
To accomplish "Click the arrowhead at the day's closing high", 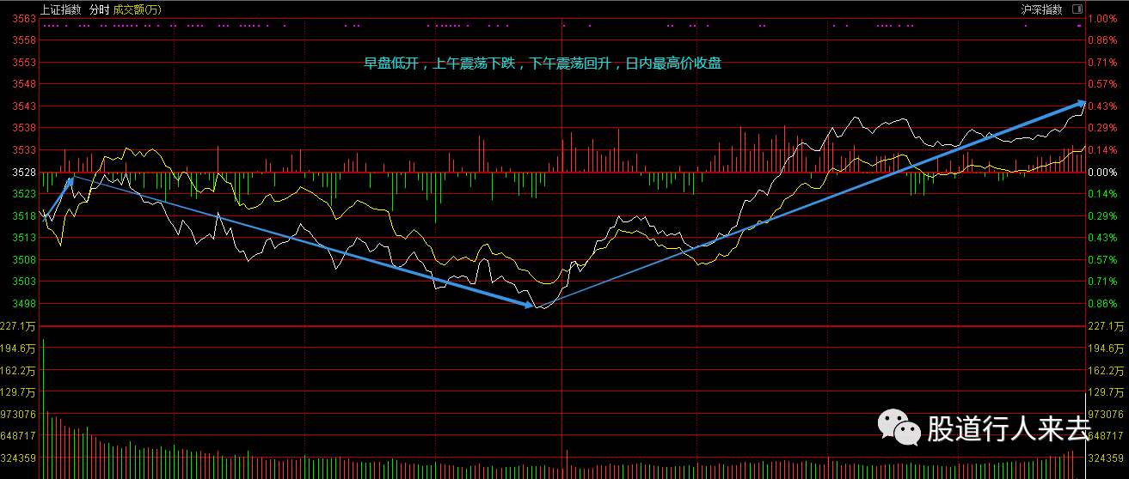I will [x=1080, y=103].
